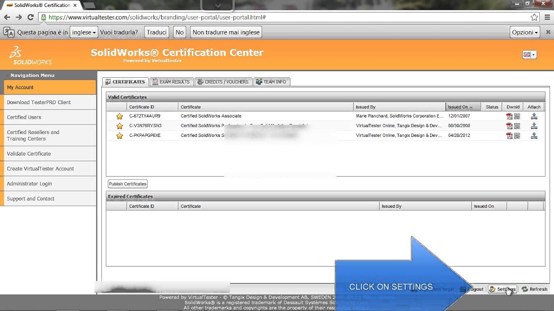Viewport: 554px width, 311px height.
Task: Open QR code for certificate C-672TX4AUR9
Action: click(517, 116)
